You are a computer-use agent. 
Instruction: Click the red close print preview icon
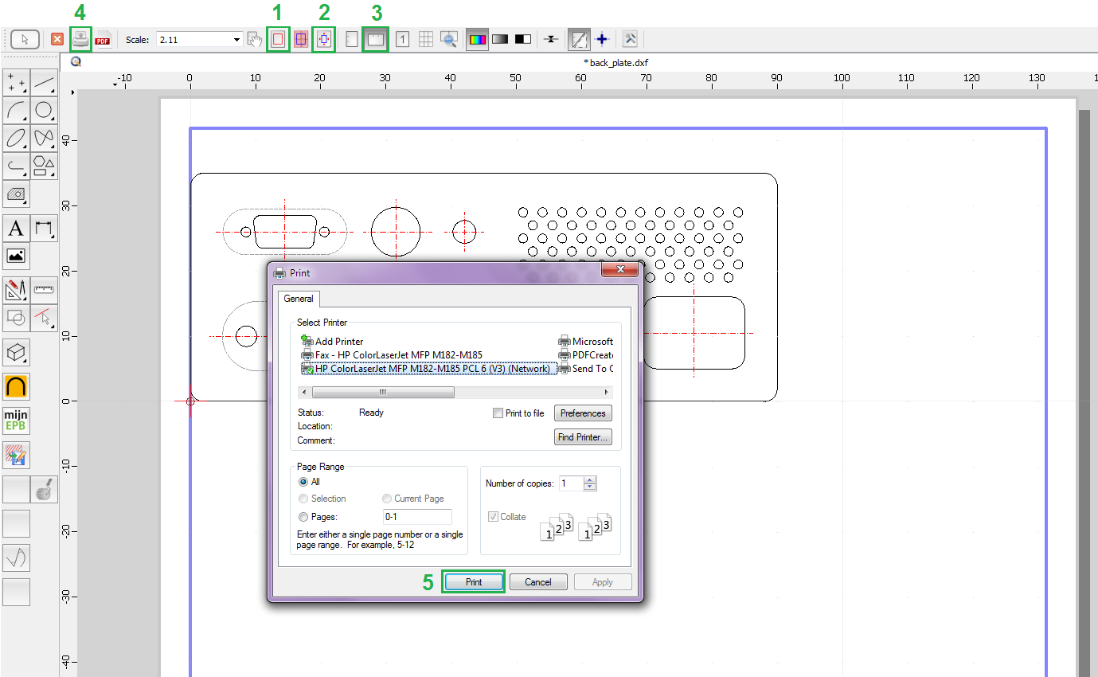pos(57,39)
